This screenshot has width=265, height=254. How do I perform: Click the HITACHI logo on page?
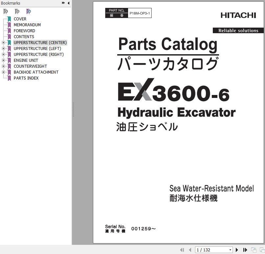(x=238, y=15)
